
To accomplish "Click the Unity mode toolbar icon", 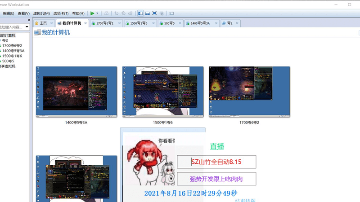I will pyautogui.click(x=162, y=13).
